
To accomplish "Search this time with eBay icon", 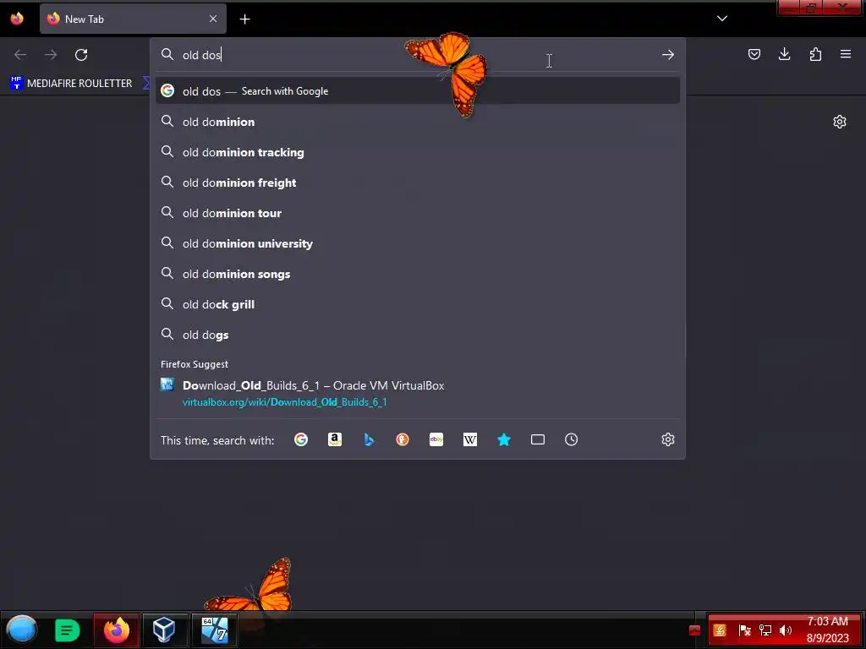I will coord(436,439).
